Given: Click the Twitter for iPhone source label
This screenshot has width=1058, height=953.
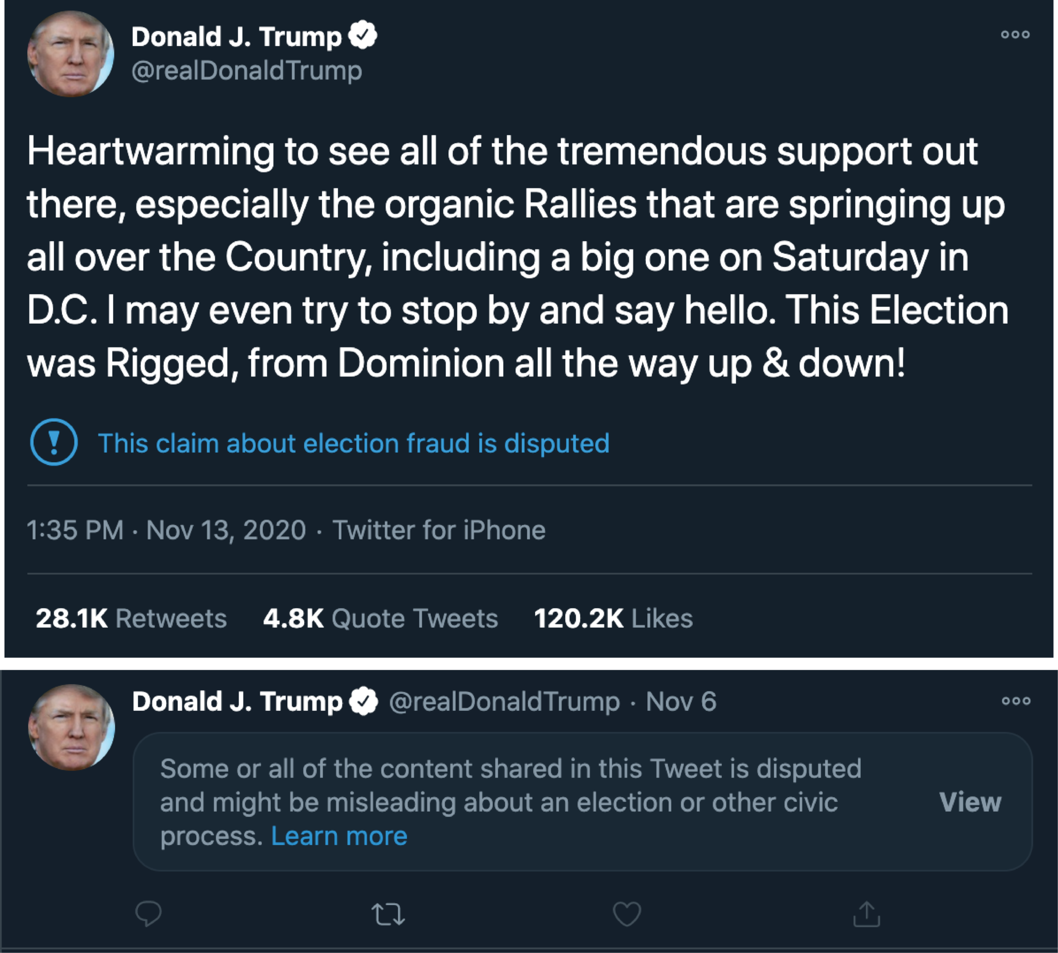Looking at the screenshot, I should point(439,529).
